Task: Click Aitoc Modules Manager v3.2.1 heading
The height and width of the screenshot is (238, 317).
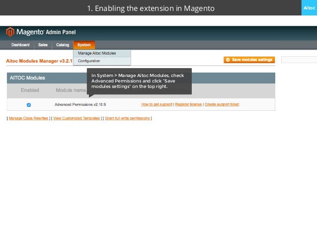Action: (x=39, y=61)
